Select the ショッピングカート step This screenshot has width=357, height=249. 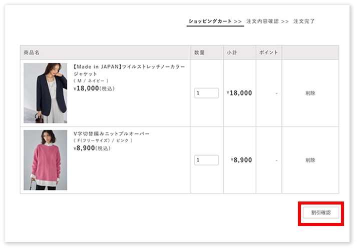210,21
